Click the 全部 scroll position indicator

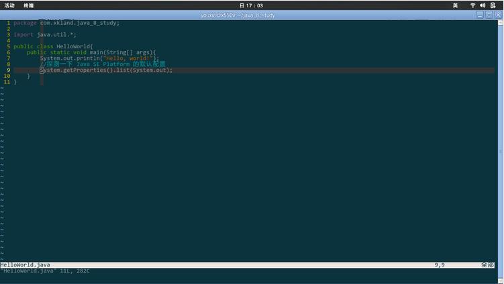pyautogui.click(x=487, y=265)
